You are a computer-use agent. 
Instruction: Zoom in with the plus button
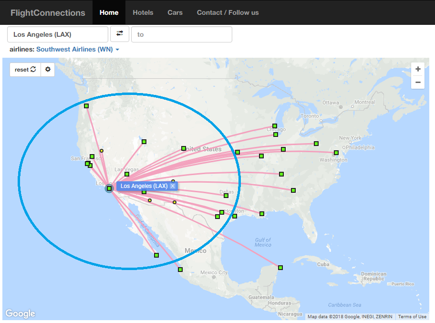coord(418,69)
